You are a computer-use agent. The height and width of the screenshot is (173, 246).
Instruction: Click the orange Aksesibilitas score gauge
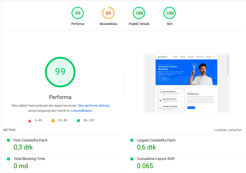108,13
